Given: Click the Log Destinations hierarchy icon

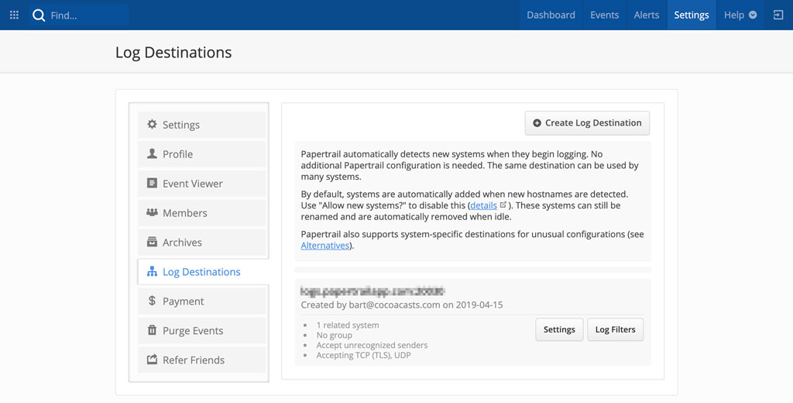Looking at the screenshot, I should [x=152, y=271].
